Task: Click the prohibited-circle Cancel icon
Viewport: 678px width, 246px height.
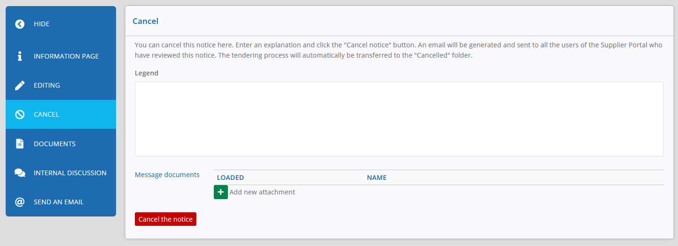Action: (20, 114)
